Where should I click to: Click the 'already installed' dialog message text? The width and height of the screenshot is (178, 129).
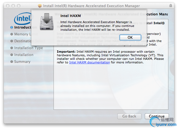tap(97, 26)
